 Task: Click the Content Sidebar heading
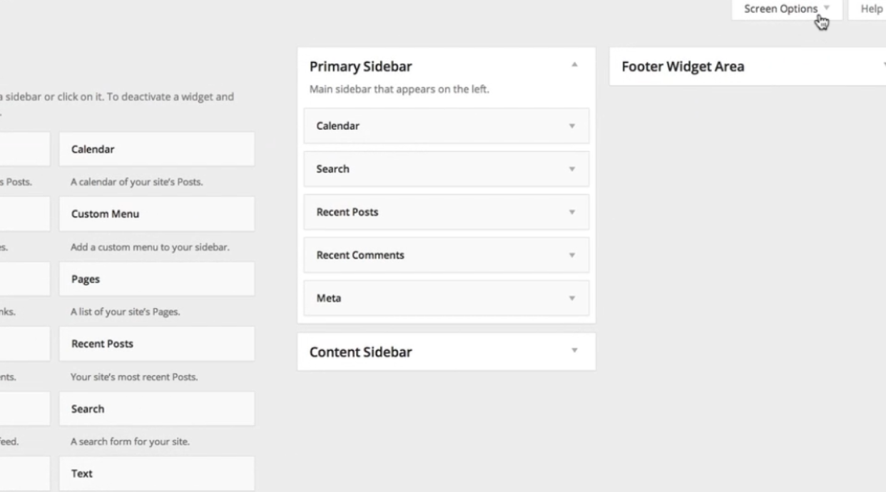coord(361,352)
